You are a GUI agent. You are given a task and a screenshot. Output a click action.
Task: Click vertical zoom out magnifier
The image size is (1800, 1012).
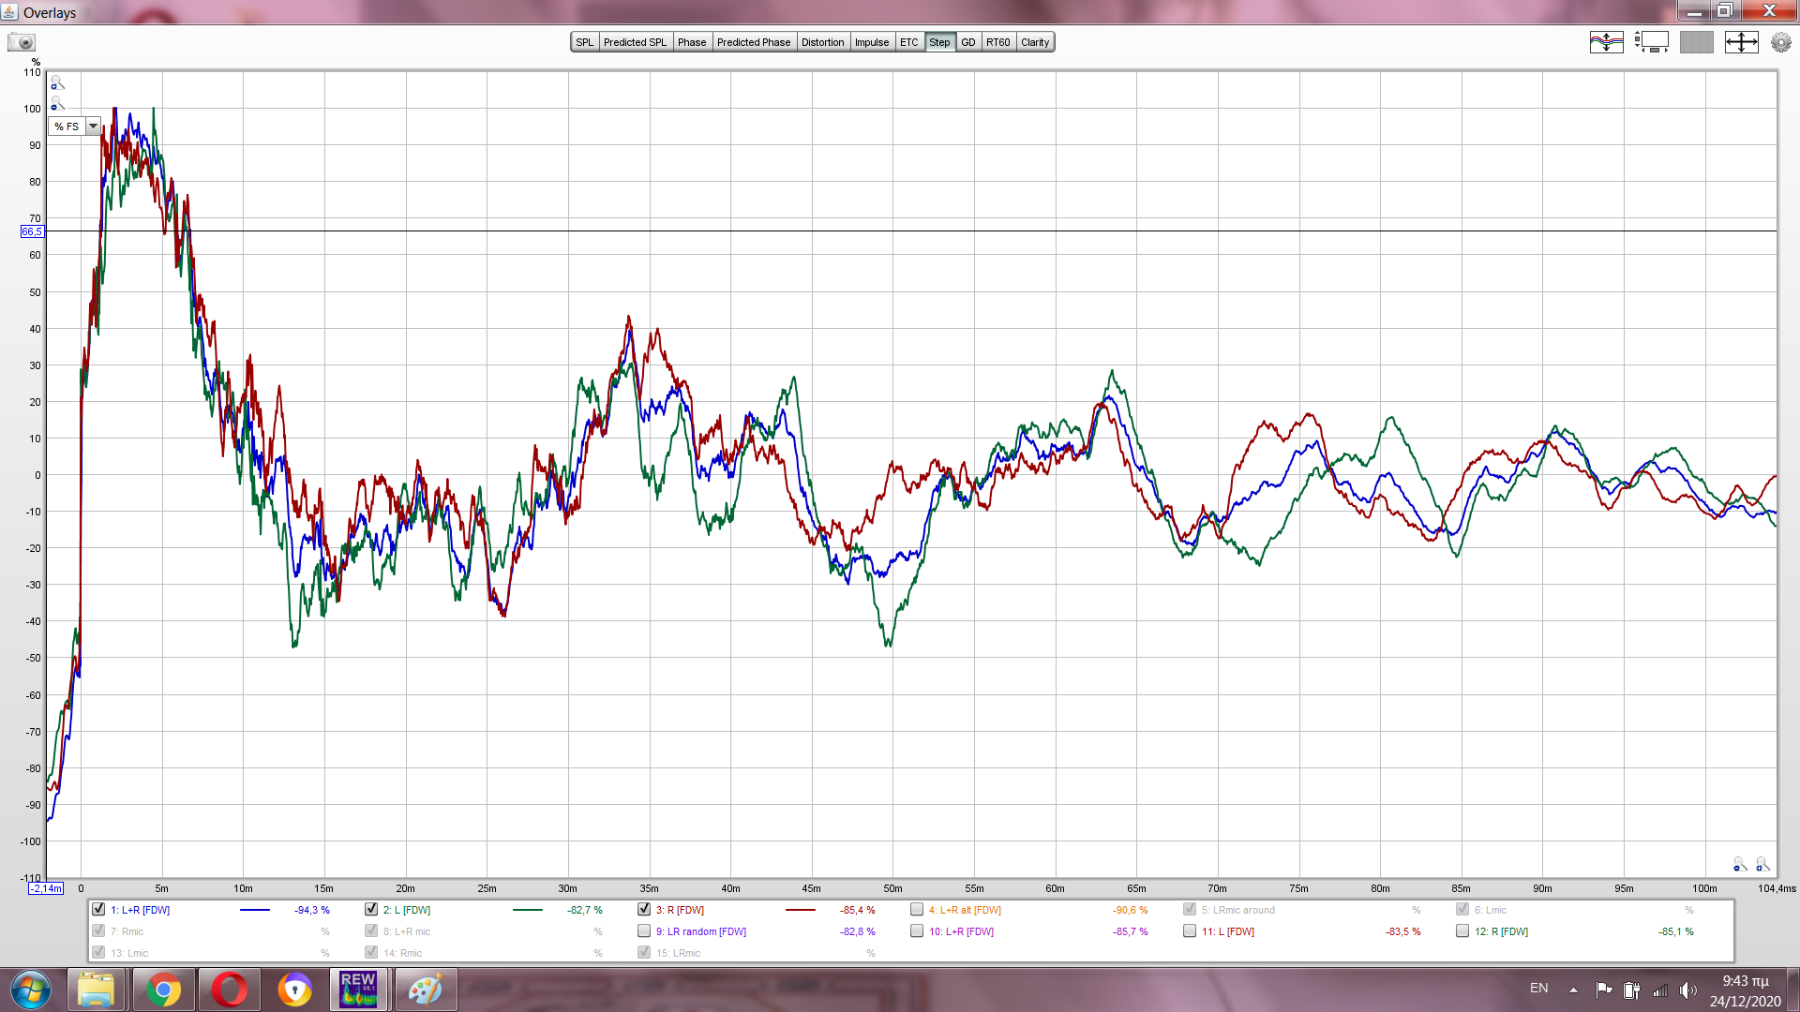[57, 103]
